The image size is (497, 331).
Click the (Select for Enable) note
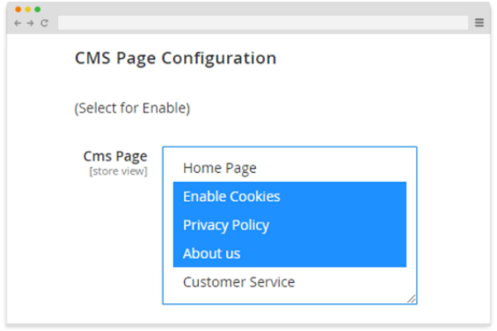coord(133,108)
